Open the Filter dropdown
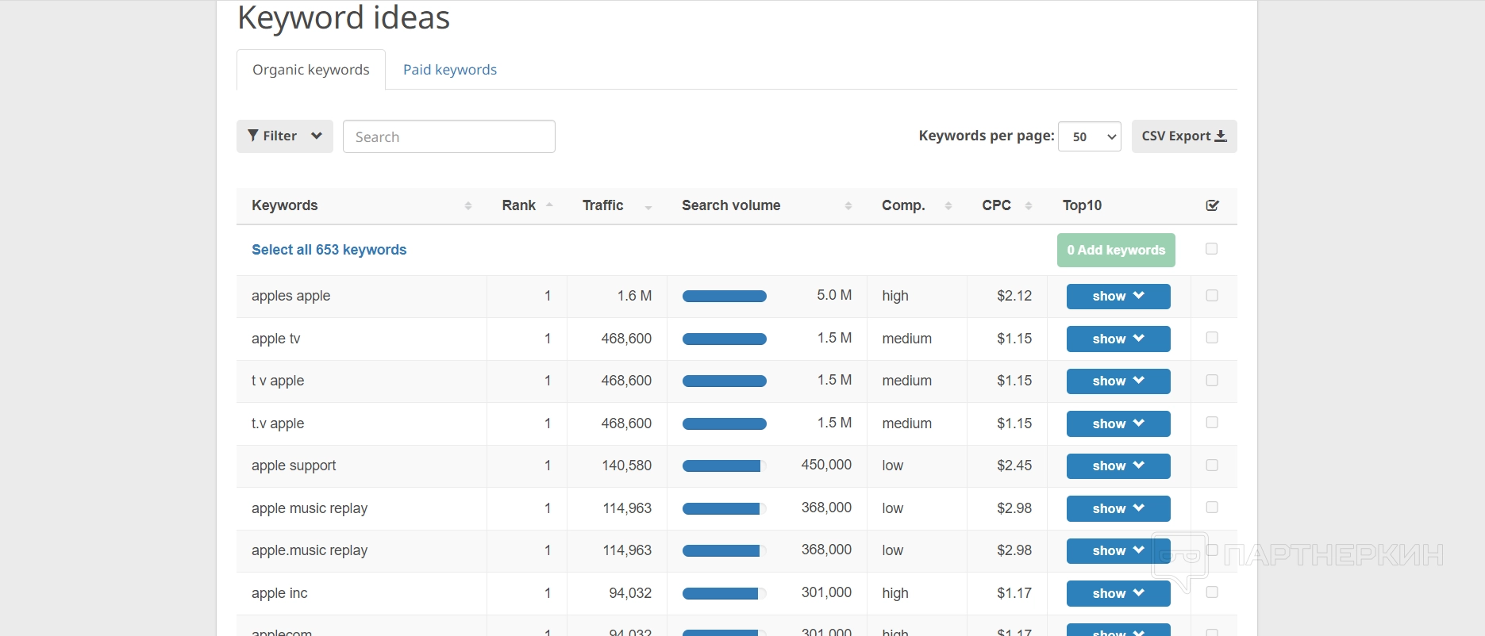Screen dimensions: 1485x636 [284, 136]
